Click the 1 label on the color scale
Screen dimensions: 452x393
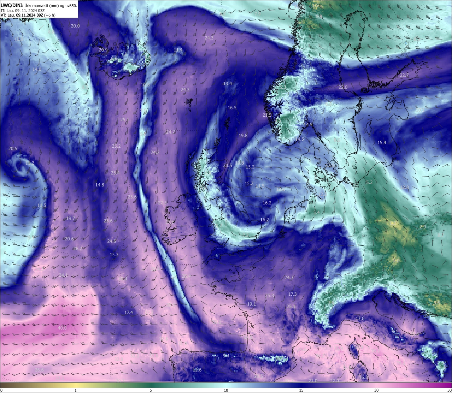pyautogui.click(x=76, y=390)
